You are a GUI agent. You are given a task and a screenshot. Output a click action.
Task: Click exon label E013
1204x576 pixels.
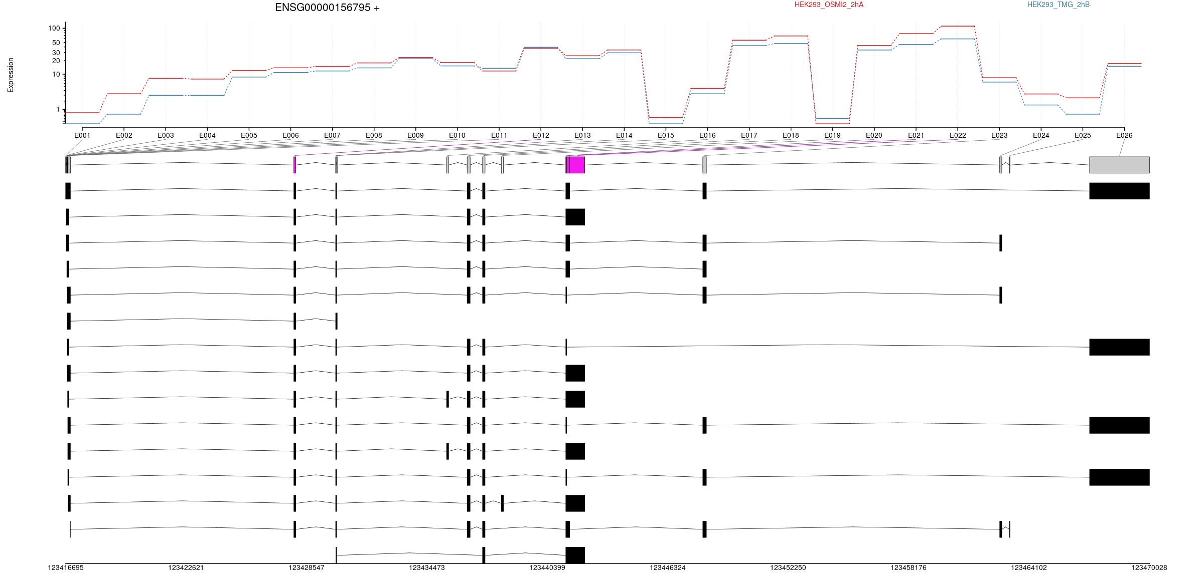click(582, 135)
